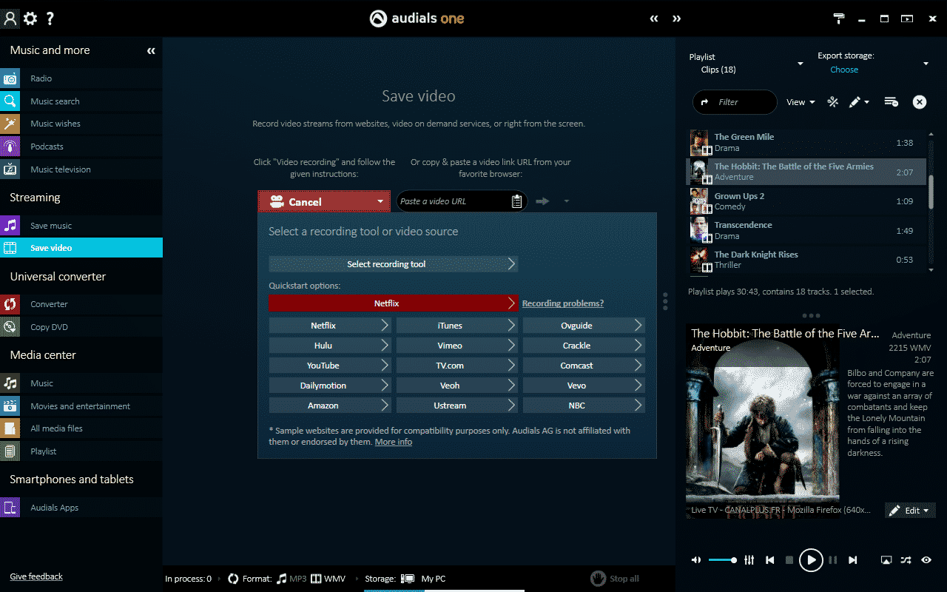Pause playback button
This screenshot has width=947, height=592.
coord(832,560)
